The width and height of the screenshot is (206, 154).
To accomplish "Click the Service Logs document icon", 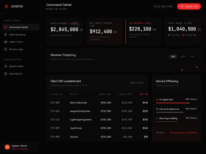I will (x=6, y=49).
